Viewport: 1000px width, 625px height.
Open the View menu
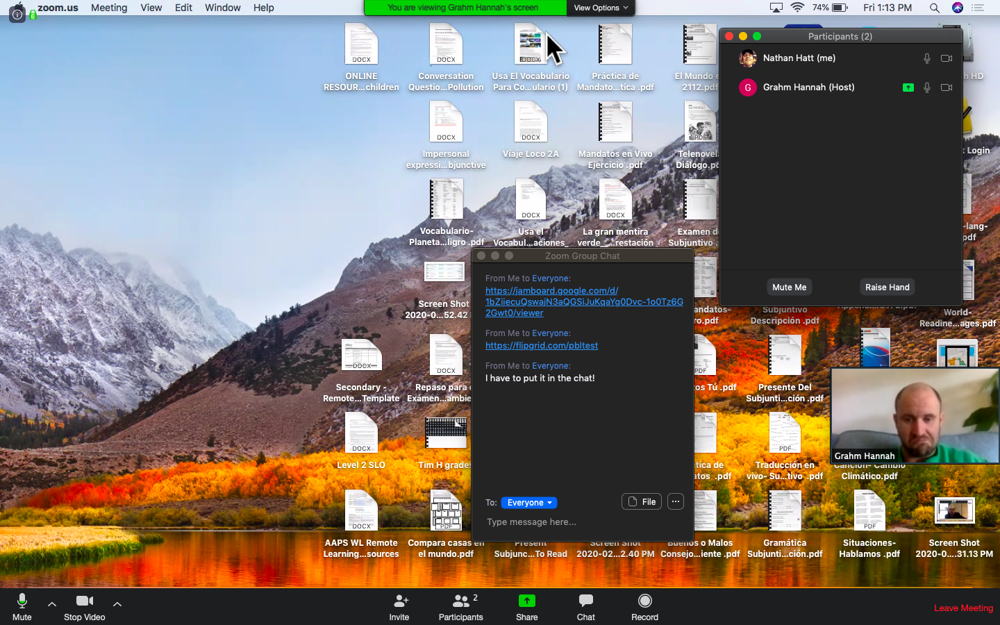[x=151, y=8]
